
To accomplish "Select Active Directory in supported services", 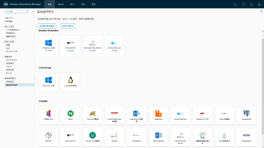I will click(181, 115).
